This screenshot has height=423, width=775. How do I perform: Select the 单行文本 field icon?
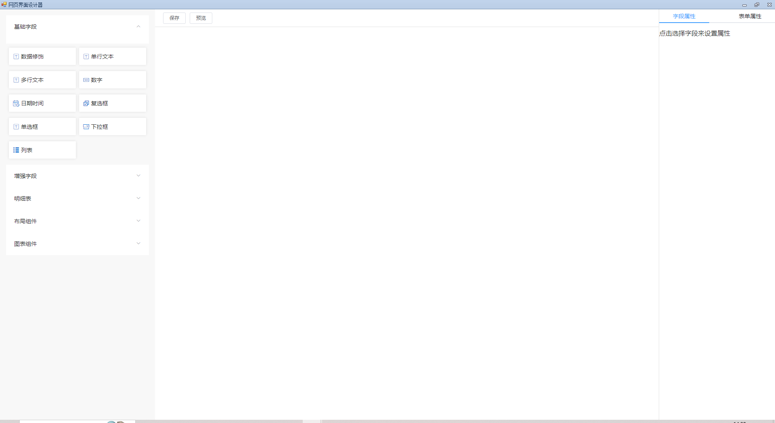86,57
